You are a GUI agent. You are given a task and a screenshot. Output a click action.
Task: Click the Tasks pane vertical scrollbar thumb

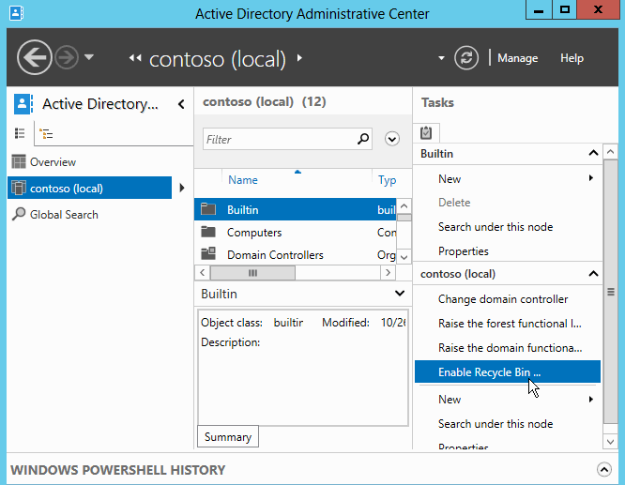[611, 292]
